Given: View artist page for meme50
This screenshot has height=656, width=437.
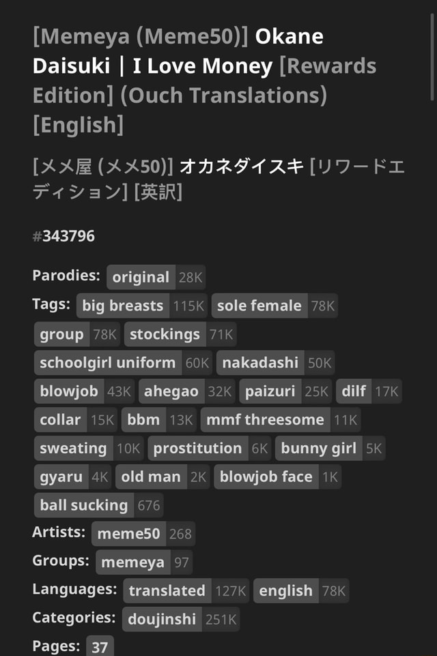Looking at the screenshot, I should 128,534.
